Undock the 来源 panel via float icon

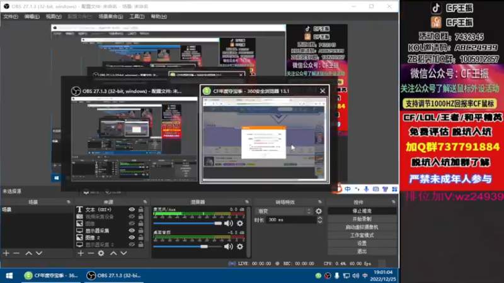click(145, 202)
